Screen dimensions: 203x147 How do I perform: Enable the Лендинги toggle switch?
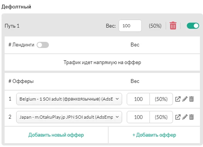point(43,45)
